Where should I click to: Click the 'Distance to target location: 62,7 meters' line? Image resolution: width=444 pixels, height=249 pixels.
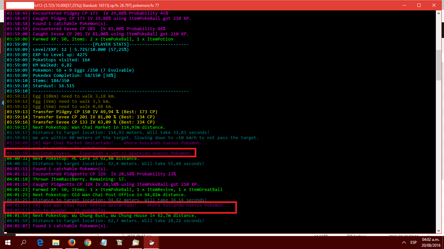104,221
